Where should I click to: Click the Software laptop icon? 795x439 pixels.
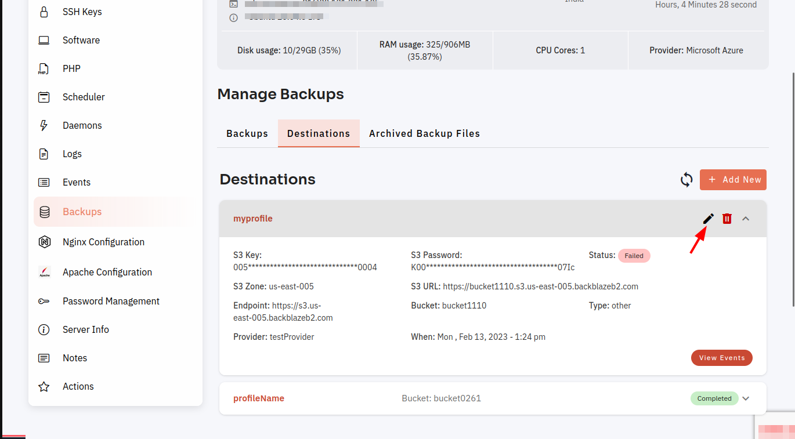coord(44,40)
